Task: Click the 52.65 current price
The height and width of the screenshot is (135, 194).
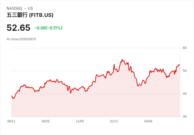Action: pos(18,28)
